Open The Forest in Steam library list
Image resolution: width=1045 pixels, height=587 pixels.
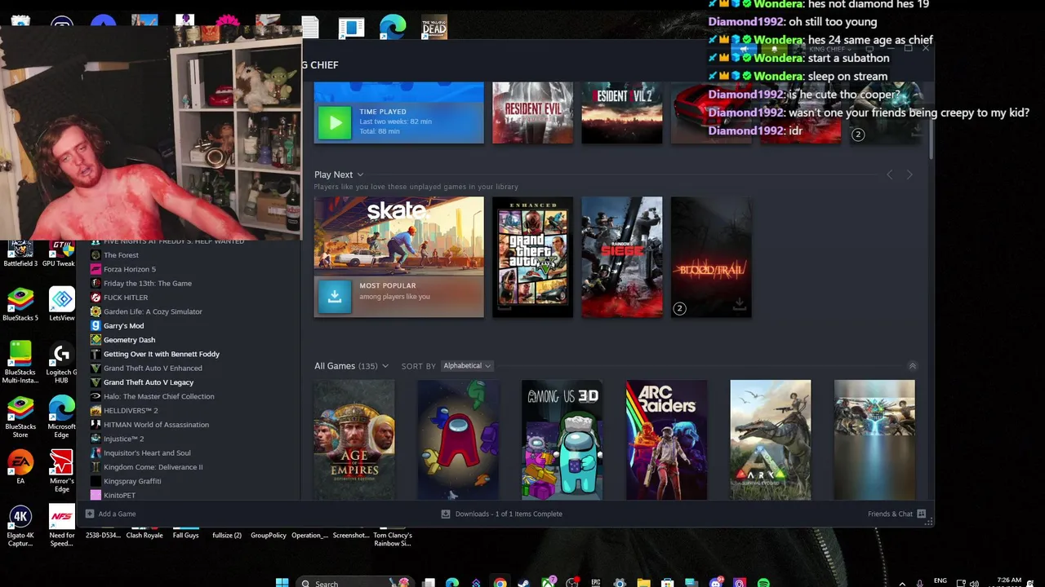click(x=121, y=255)
